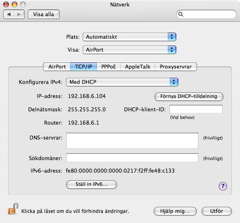Open the Visa AirPort dropdown
Viewport: 240px width, 223px height.
(x=129, y=50)
